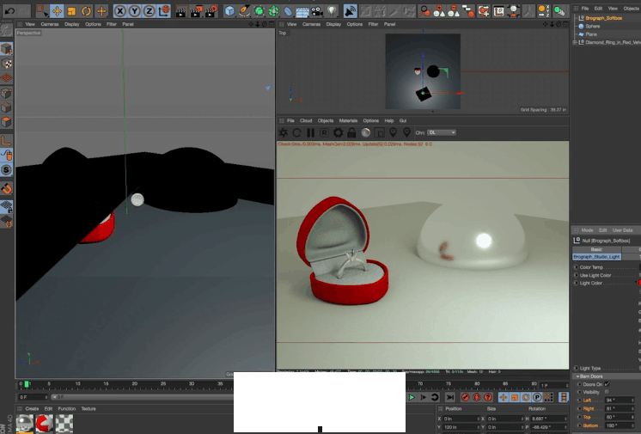
Task: Open Materials menu in Live Viewer
Action: point(347,121)
